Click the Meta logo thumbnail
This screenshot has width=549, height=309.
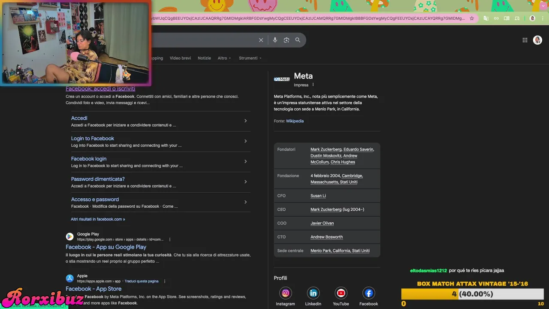tap(282, 79)
